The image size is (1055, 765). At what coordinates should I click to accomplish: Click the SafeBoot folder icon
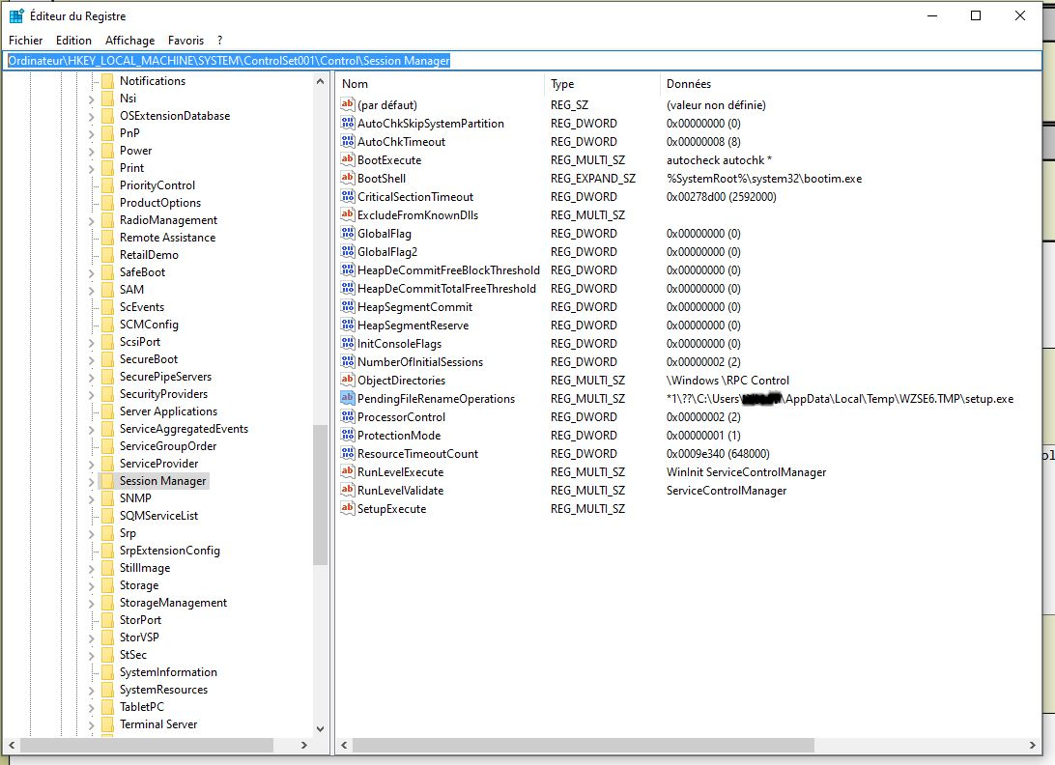(107, 271)
